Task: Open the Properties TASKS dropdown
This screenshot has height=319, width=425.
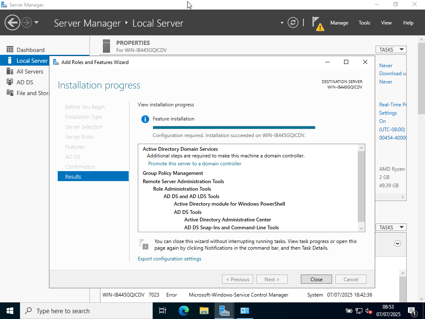Action: coord(391,50)
